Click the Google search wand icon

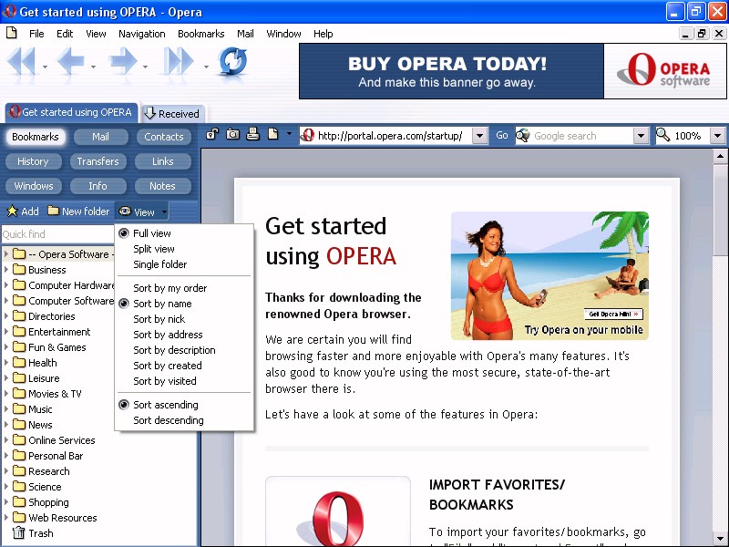(523, 135)
